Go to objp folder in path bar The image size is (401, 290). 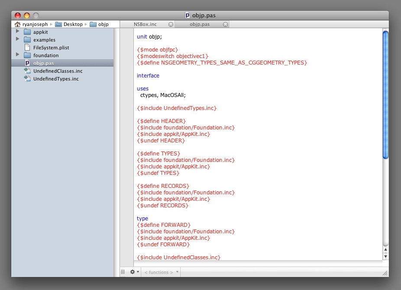(x=103, y=24)
